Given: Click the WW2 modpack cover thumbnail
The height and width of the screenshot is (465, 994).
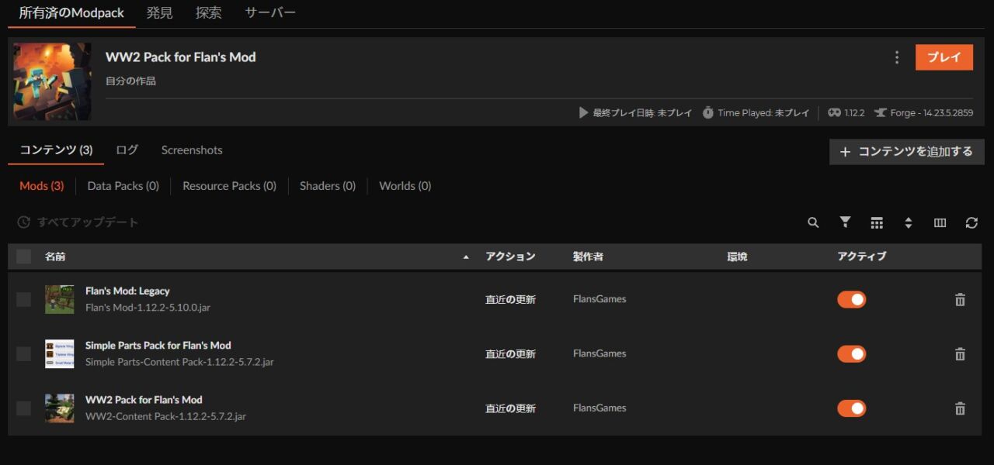Looking at the screenshot, I should (51, 81).
